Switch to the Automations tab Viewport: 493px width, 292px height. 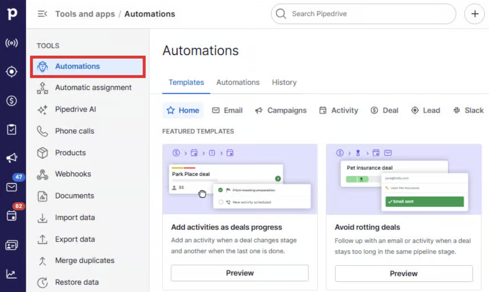pos(238,83)
